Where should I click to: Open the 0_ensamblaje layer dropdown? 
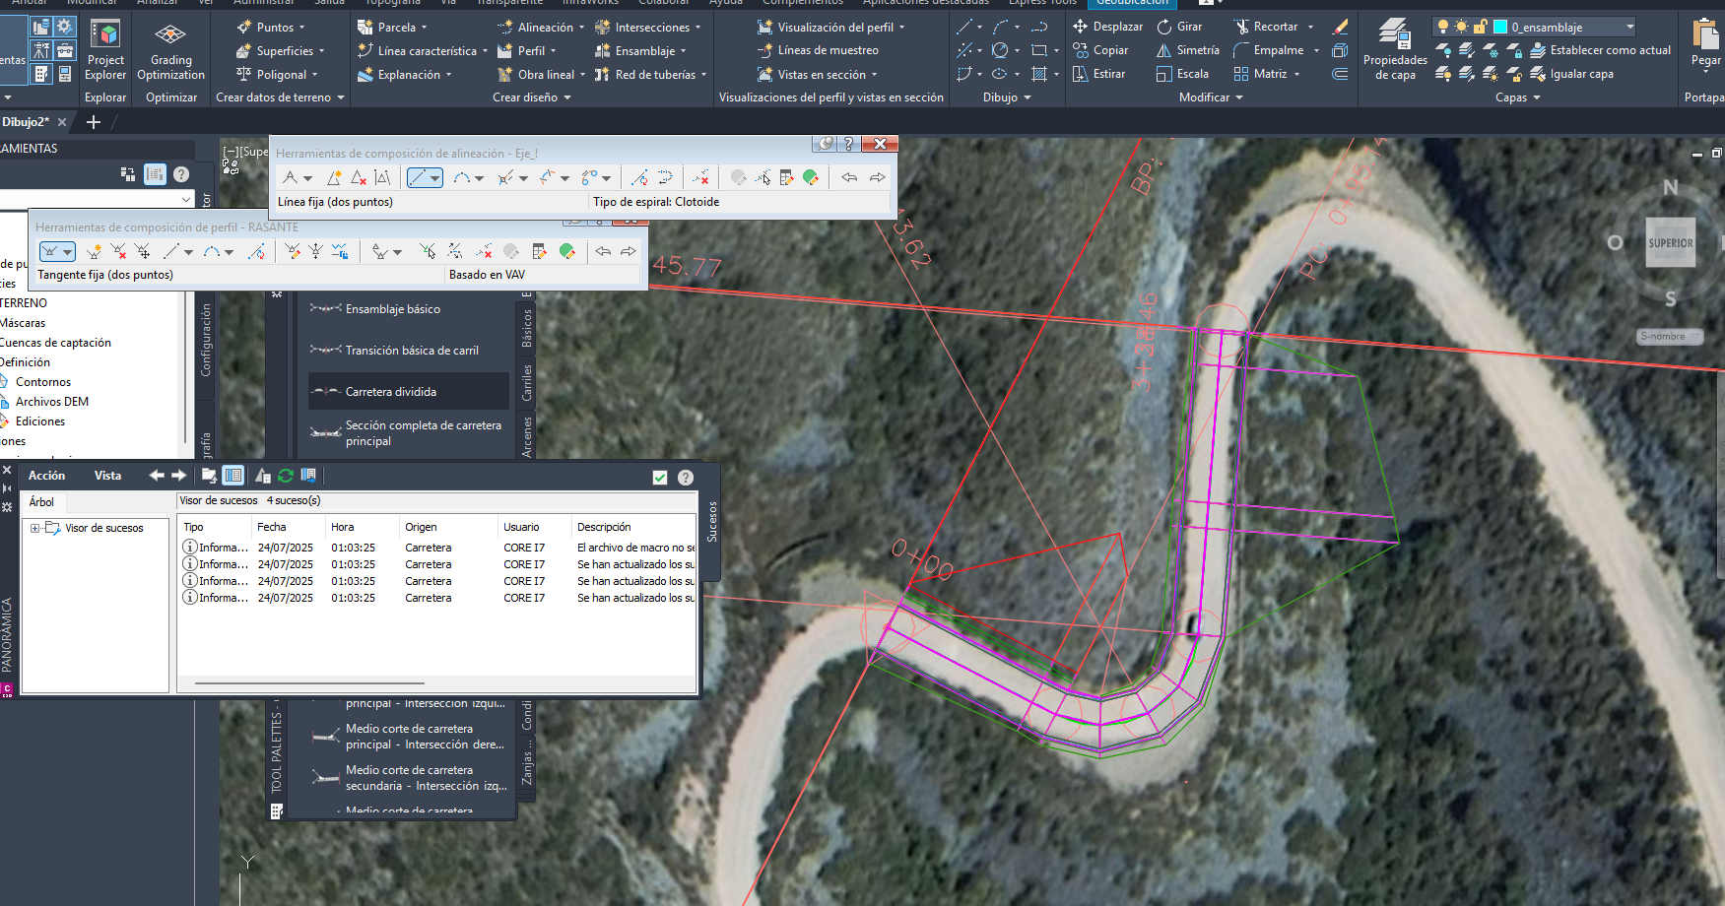(x=1629, y=27)
